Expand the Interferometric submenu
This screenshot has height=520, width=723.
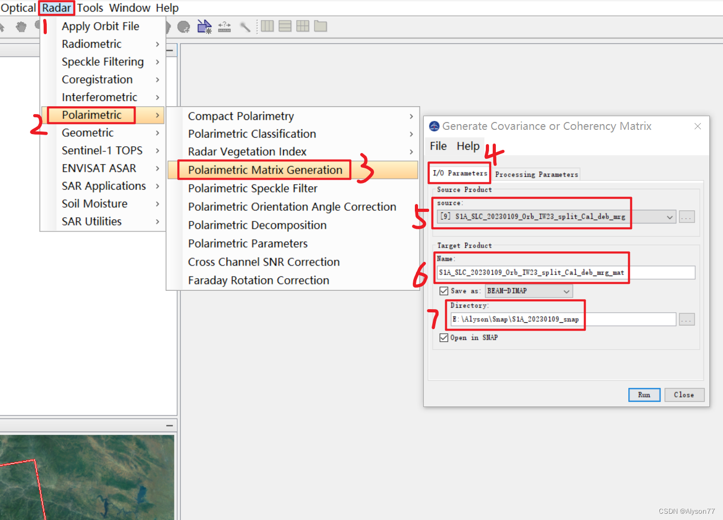(103, 97)
